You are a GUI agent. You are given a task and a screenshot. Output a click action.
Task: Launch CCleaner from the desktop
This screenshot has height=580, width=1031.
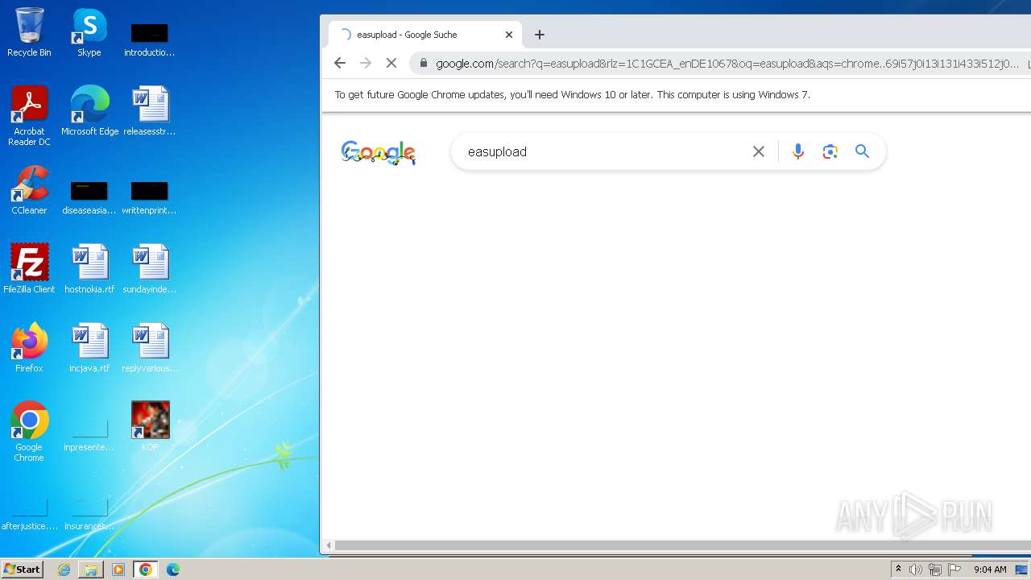tap(29, 189)
